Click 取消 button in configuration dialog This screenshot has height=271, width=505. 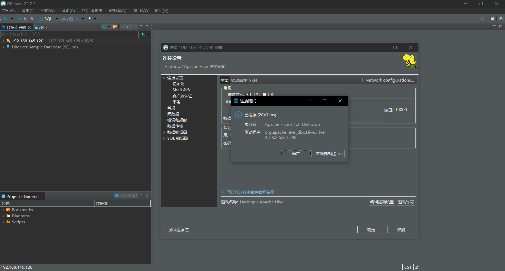[401, 230]
